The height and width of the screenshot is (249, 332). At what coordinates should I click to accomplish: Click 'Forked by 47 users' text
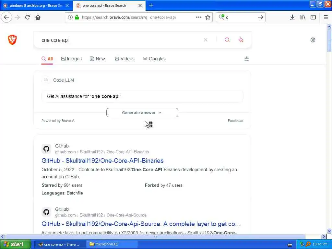[163, 185]
